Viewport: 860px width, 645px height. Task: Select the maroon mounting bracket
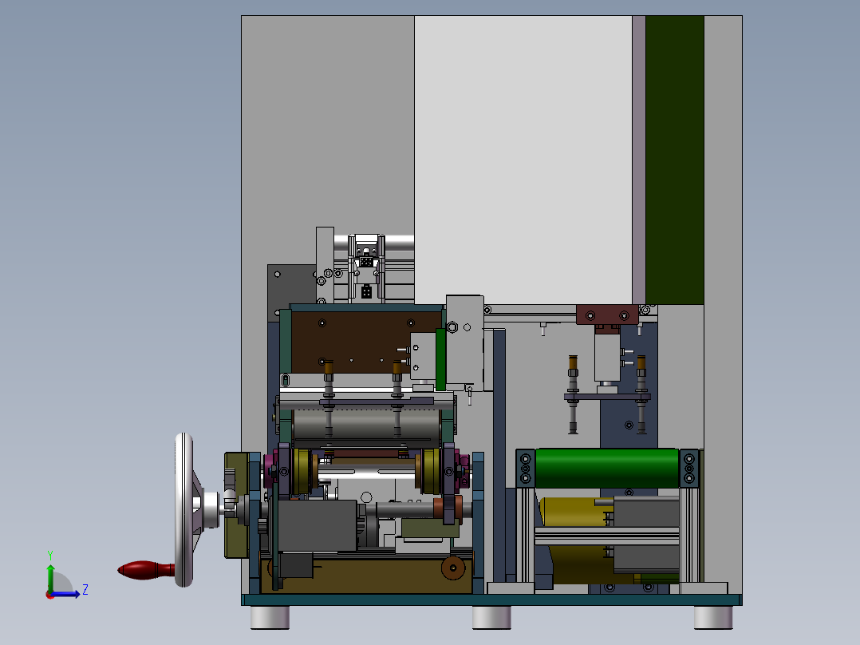607,315
